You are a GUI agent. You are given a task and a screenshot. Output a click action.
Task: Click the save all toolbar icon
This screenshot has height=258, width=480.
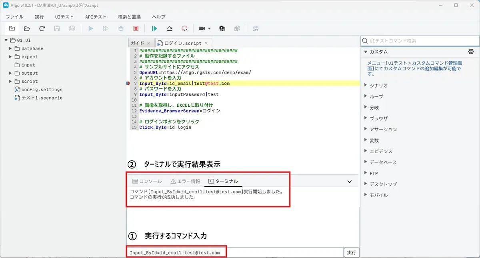[72, 28]
